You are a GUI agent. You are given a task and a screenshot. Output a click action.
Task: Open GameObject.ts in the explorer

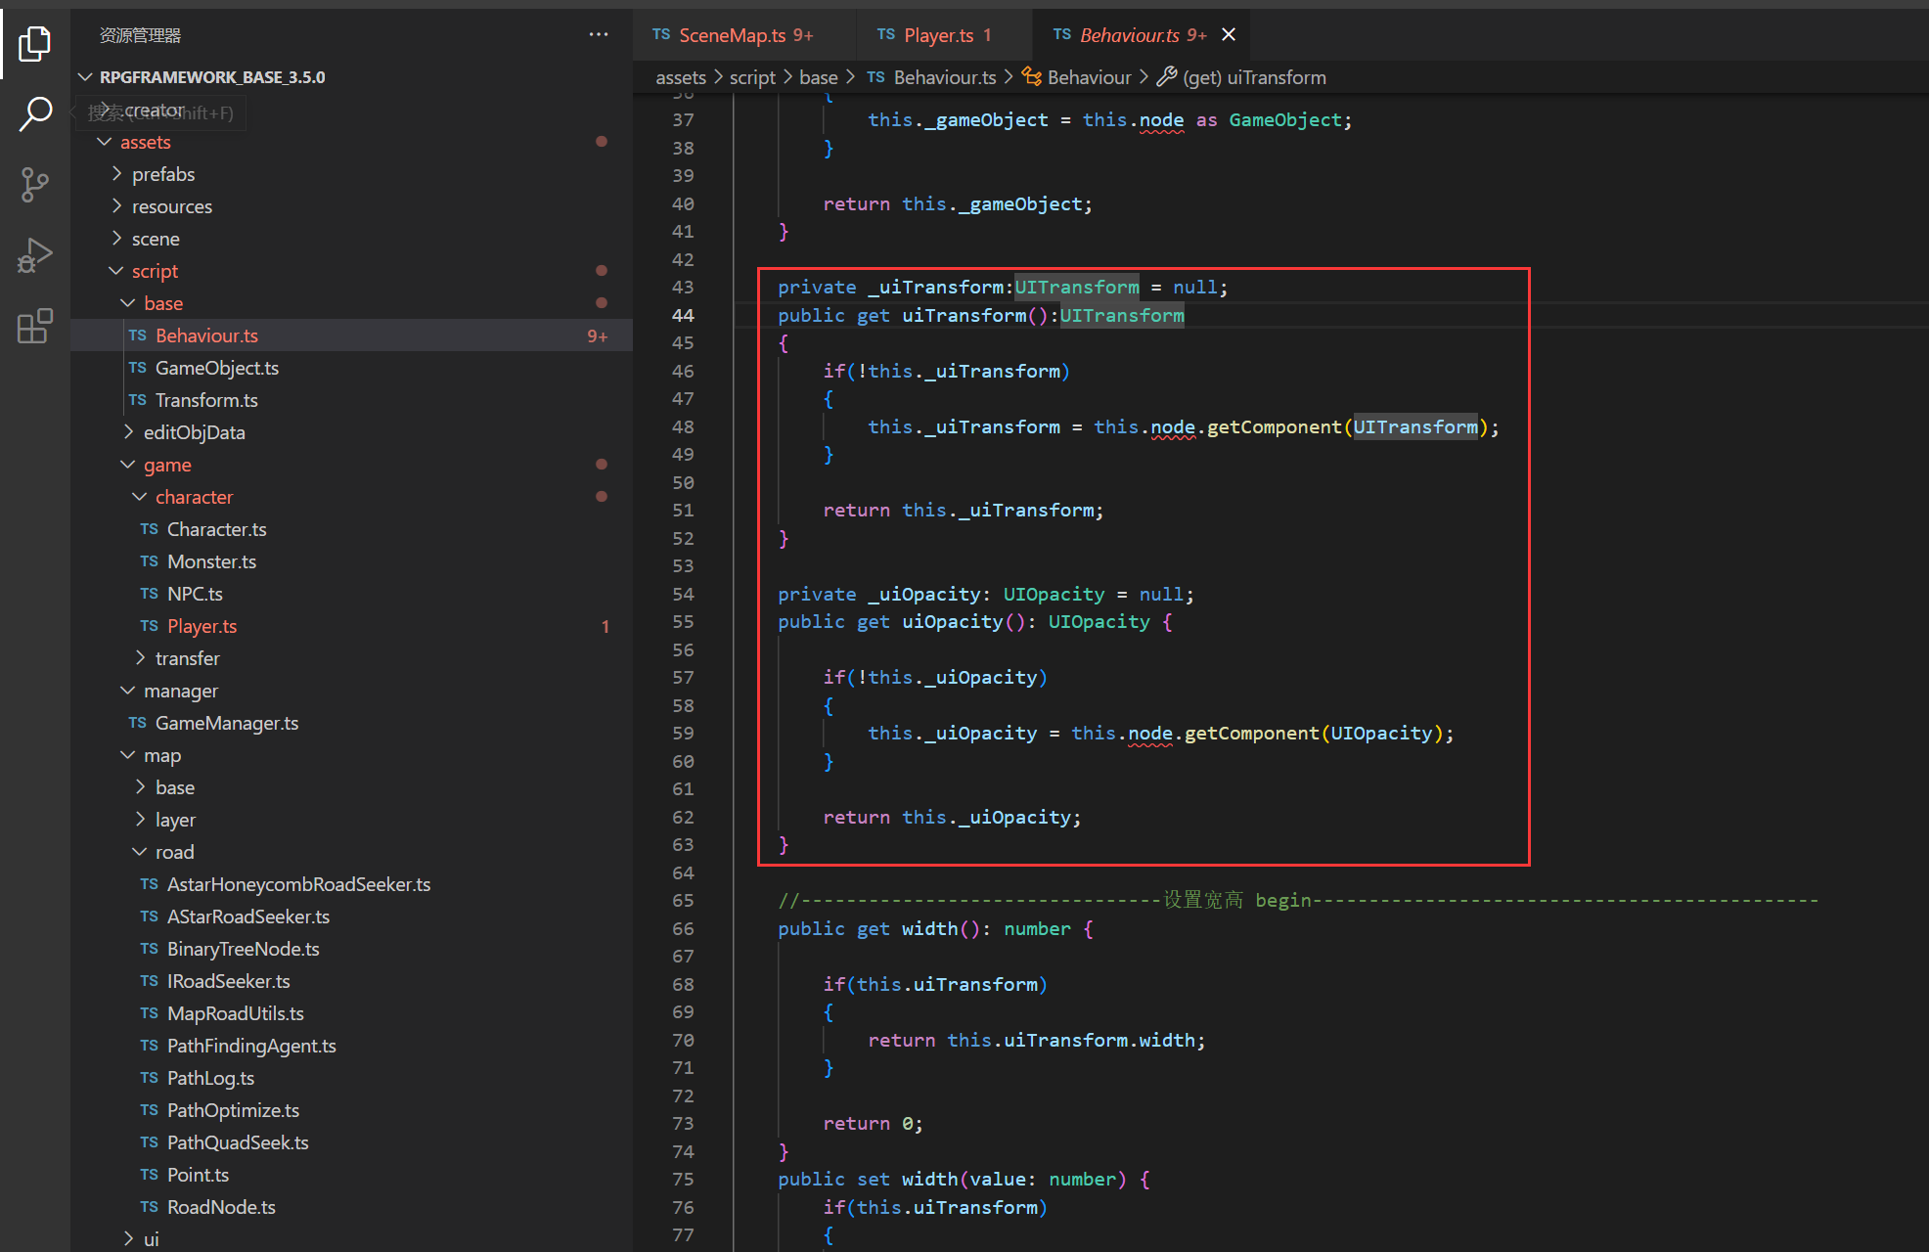[216, 368]
